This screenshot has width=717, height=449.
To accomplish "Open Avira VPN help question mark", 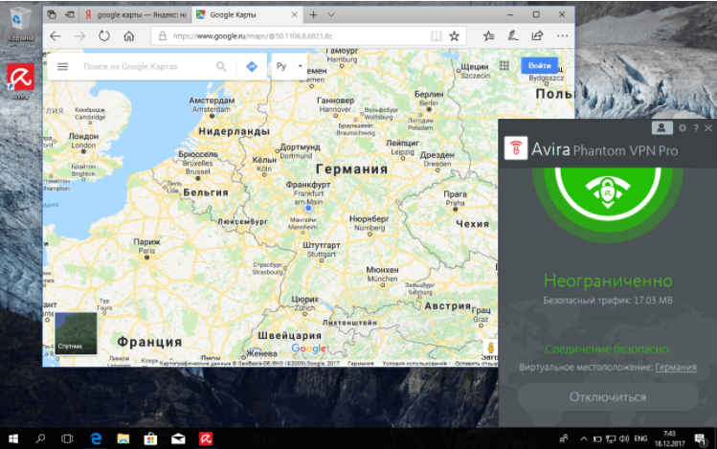I will click(696, 128).
